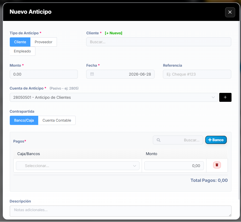Switch Contrapartida to Cuenta Contable

pyautogui.click(x=57, y=120)
